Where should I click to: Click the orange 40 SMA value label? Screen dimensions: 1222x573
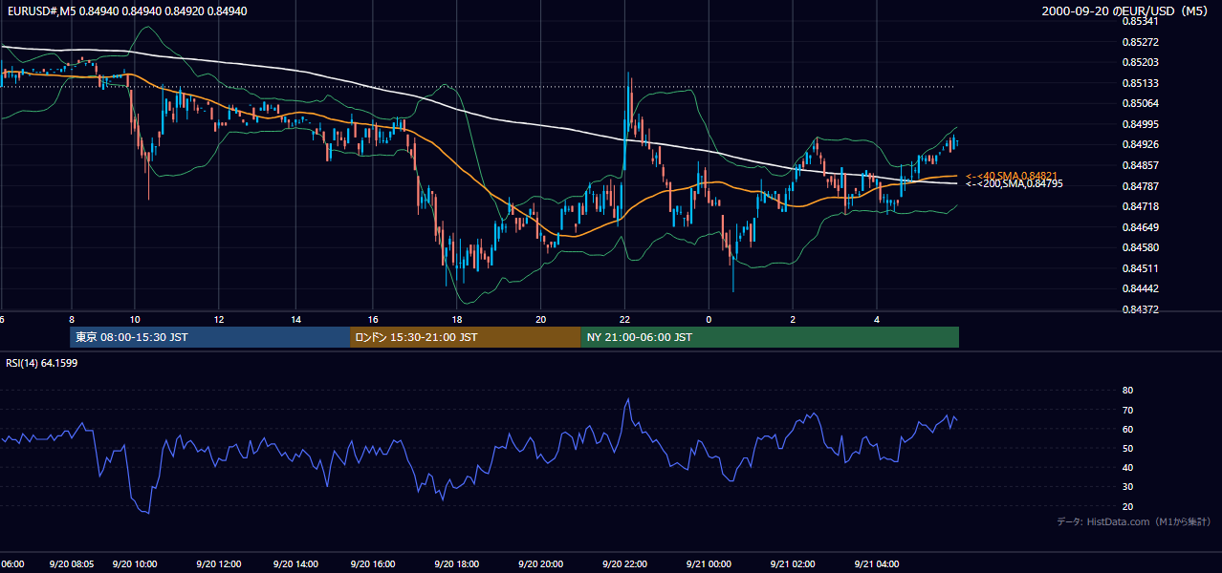[1011, 176]
